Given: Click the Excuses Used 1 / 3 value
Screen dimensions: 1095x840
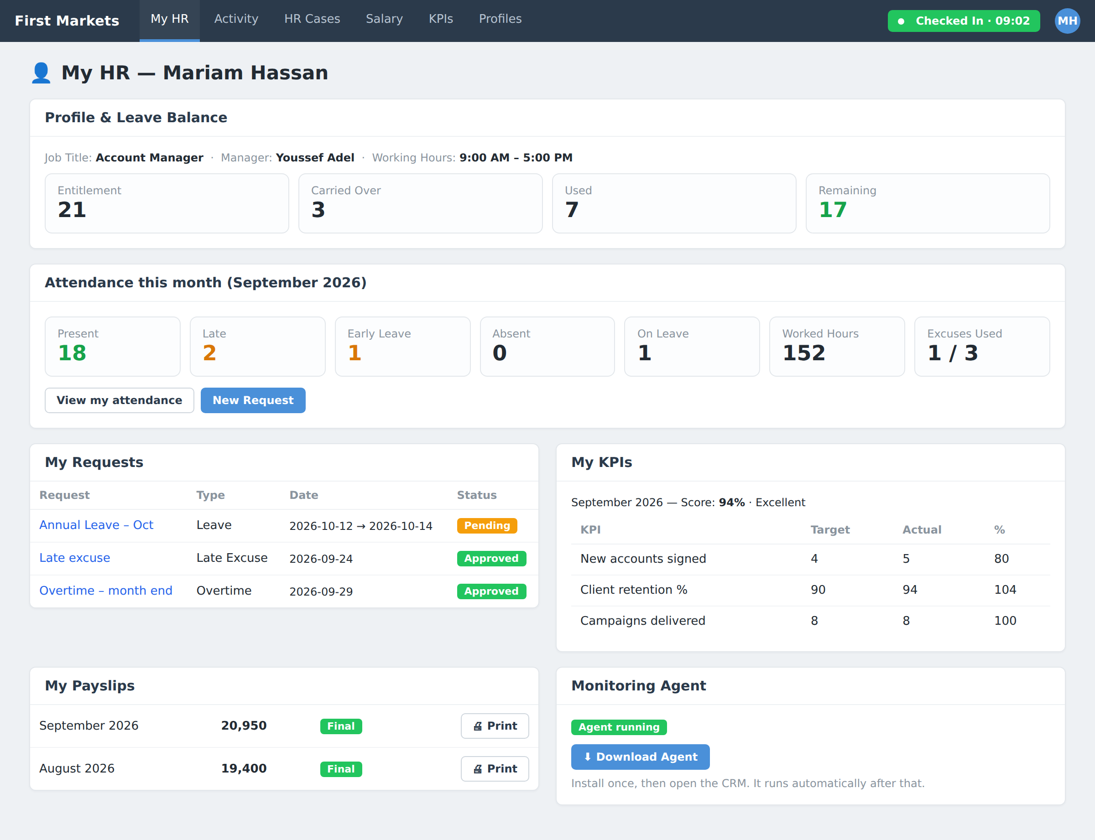Looking at the screenshot, I should coord(953,353).
